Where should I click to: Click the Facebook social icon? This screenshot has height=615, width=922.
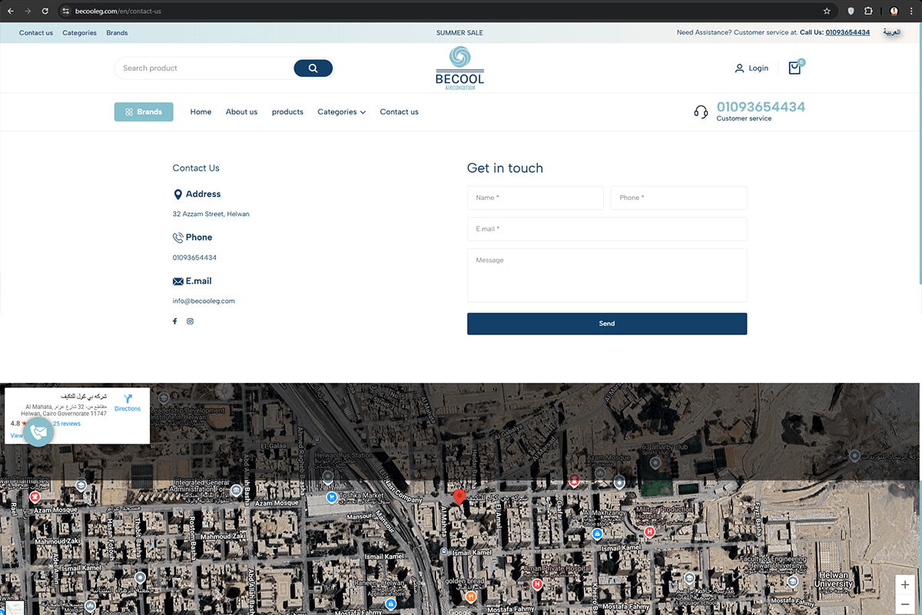(x=175, y=321)
